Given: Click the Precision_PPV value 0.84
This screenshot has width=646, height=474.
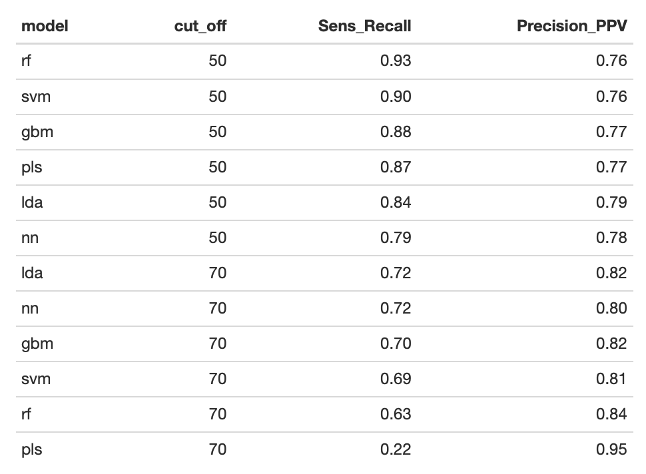Looking at the screenshot, I should pyautogui.click(x=611, y=414).
